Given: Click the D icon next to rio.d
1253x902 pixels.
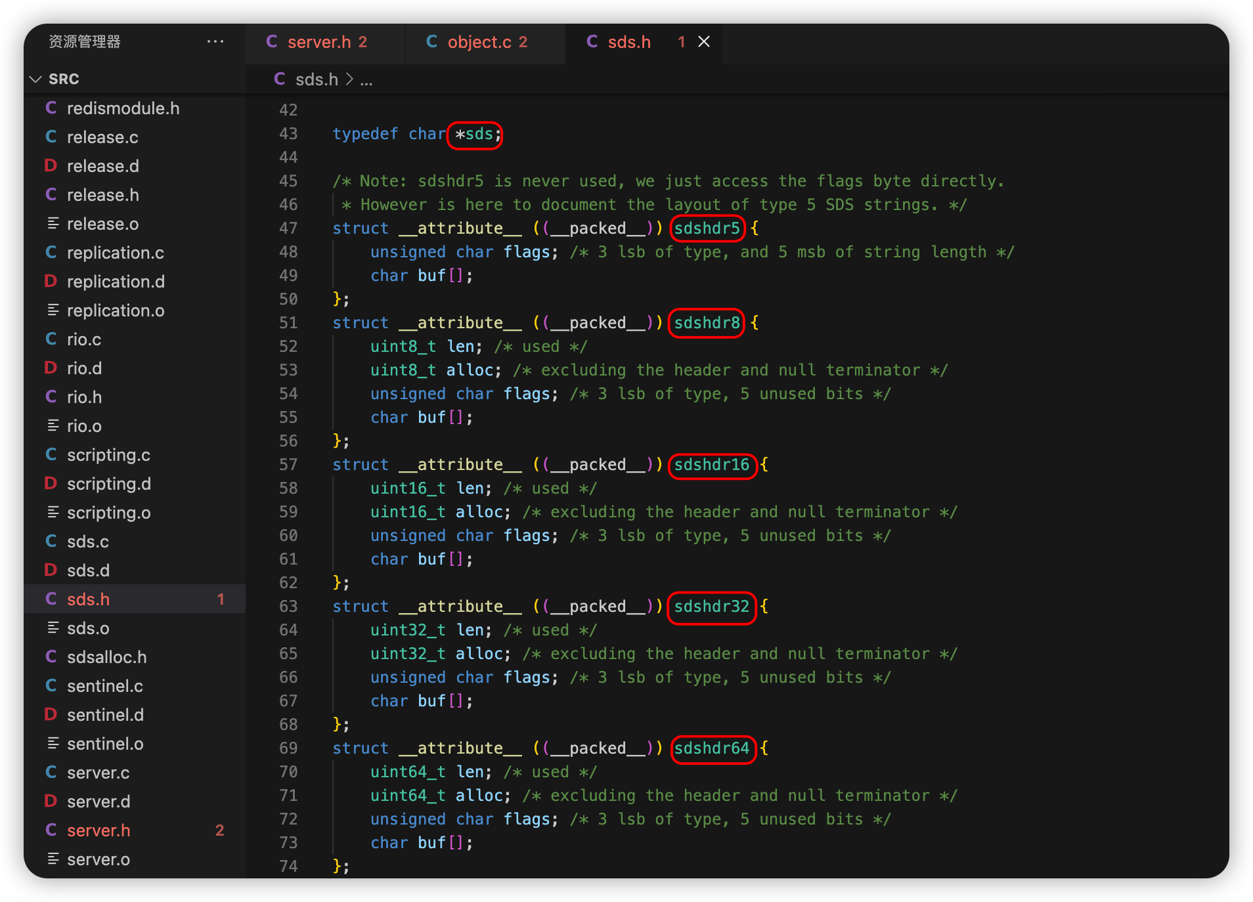Looking at the screenshot, I should point(51,368).
